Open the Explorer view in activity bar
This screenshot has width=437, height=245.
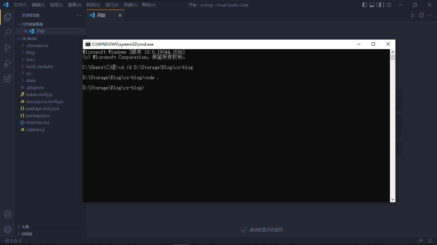pyautogui.click(x=8, y=17)
